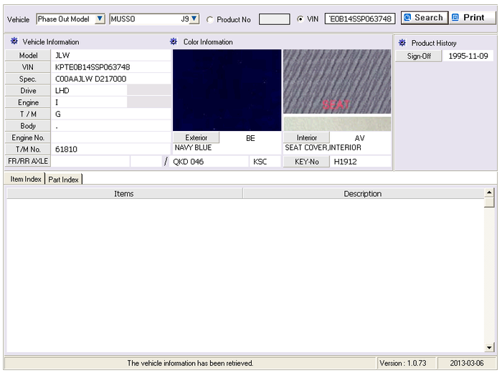Click into the VIN input field
This screenshot has height=375, width=502.
360,19
